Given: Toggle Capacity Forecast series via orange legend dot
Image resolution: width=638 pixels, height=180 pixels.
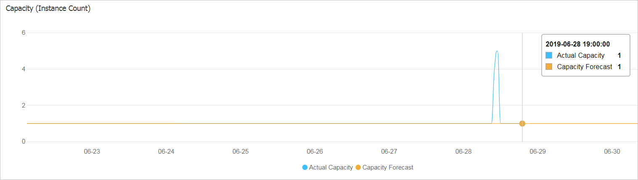Looking at the screenshot, I should (x=358, y=167).
